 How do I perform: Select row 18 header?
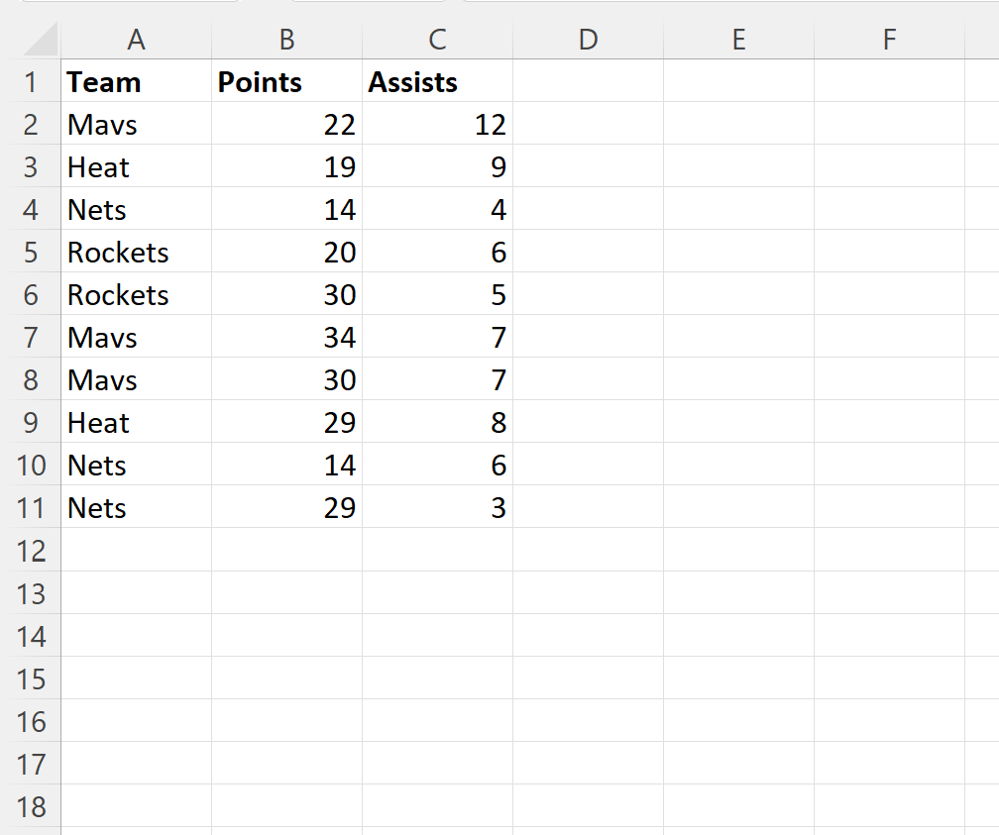coord(30,806)
